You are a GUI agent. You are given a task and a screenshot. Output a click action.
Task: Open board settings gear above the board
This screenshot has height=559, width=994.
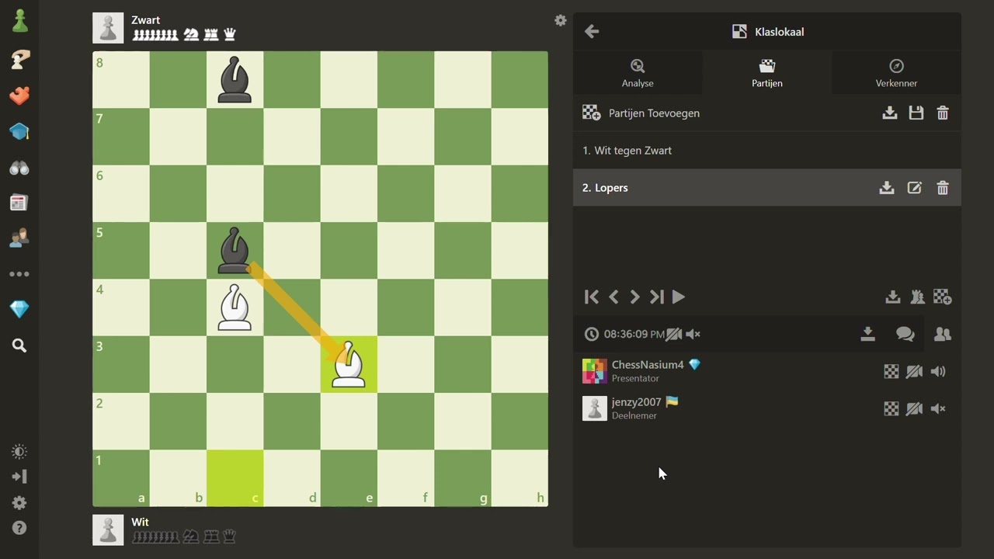[x=561, y=21]
